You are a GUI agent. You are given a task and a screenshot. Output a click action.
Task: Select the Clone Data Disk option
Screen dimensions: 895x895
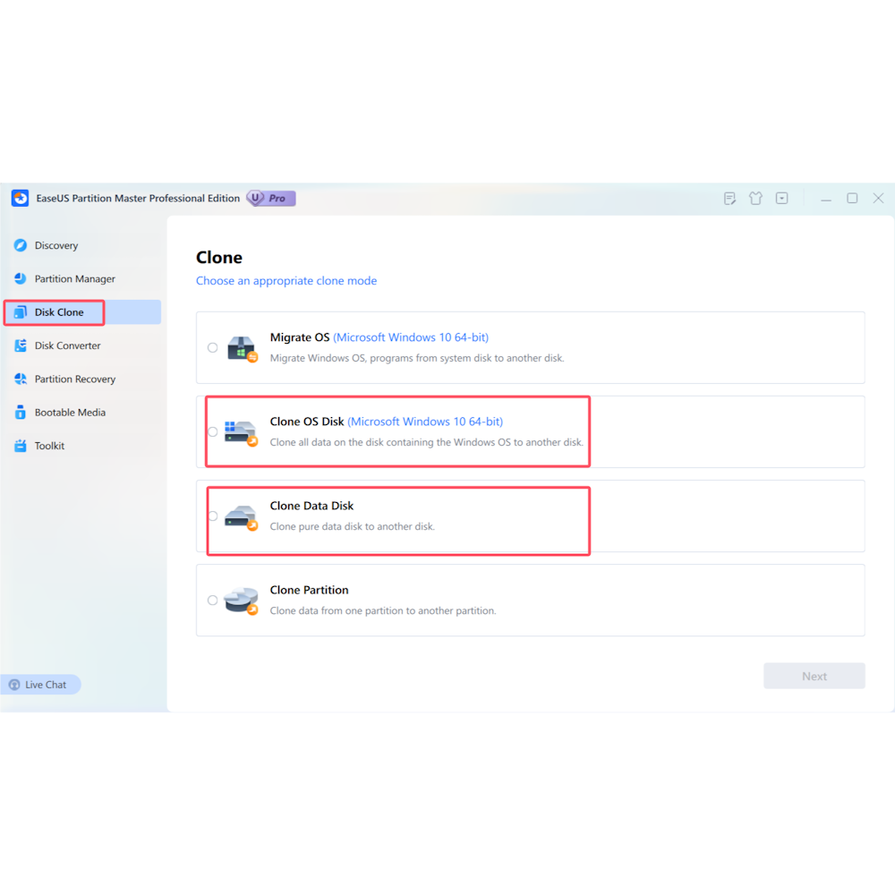point(213,516)
